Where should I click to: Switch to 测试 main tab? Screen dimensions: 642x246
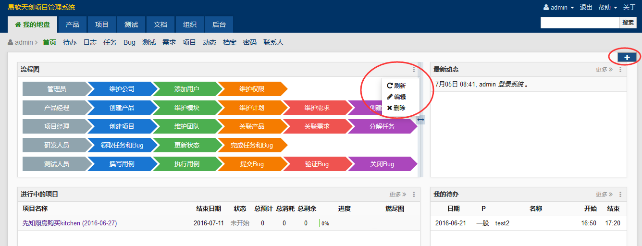tap(131, 25)
